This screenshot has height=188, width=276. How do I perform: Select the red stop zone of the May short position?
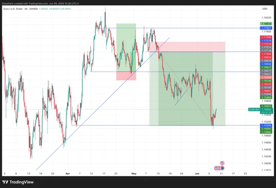(187, 46)
